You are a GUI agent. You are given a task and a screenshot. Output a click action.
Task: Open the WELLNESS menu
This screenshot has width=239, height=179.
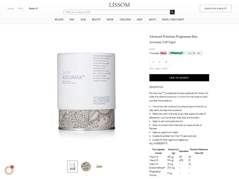pyautogui.click(x=125, y=19)
